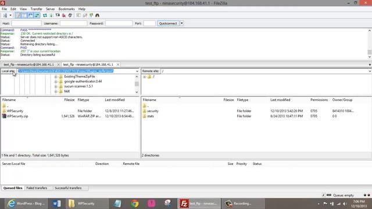The height and width of the screenshot is (209, 372).
Task: Open the View menu
Action: [23, 9]
